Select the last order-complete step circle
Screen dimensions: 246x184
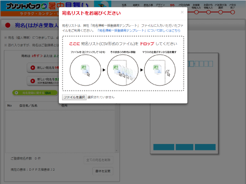click(x=233, y=12)
